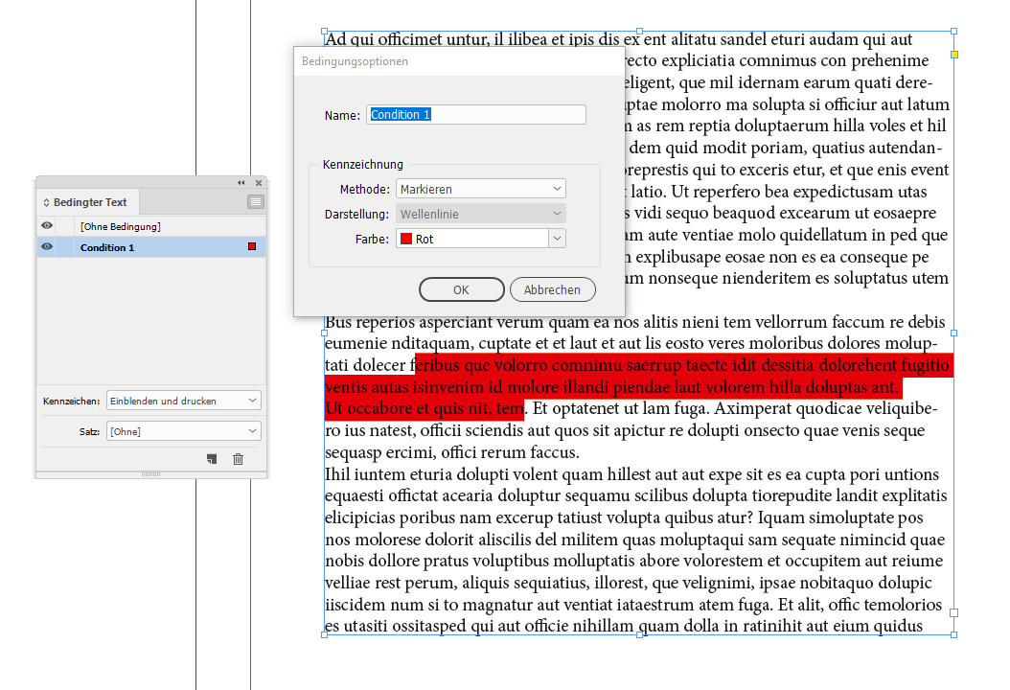The width and height of the screenshot is (1010, 690).
Task: Toggle visibility eye for [Ohne Bedingung]
Action: coord(46,225)
